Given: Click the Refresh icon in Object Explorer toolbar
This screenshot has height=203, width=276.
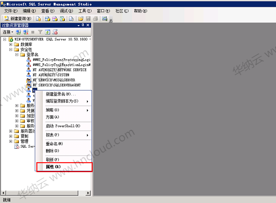Looking at the screenshot, I should tap(47, 32).
